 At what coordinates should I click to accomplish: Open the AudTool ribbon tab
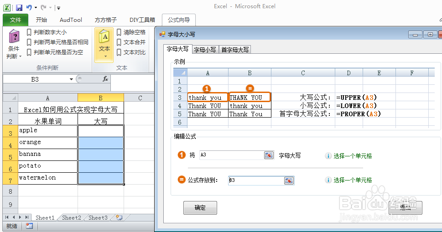[x=71, y=20]
